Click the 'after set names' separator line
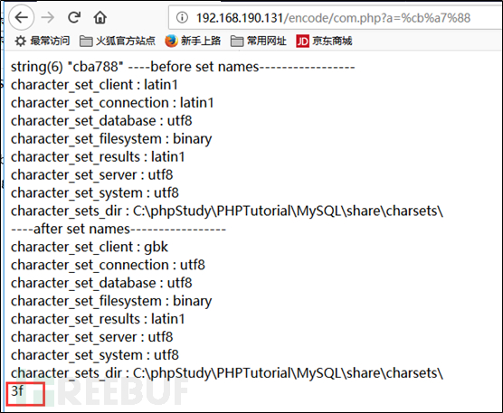 point(119,229)
